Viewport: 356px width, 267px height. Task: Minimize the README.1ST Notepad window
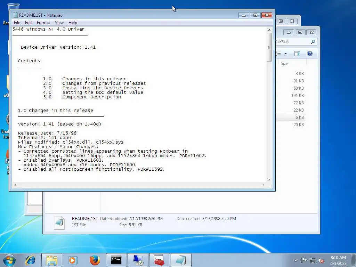click(x=244, y=15)
